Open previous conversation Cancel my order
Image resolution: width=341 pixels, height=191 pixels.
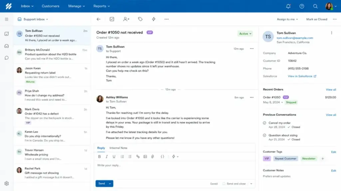click(279, 123)
